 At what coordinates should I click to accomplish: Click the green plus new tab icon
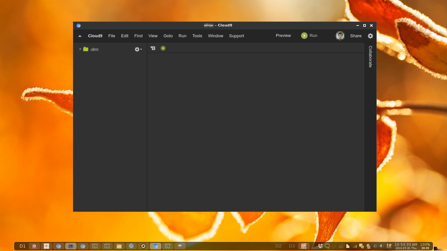coord(163,48)
